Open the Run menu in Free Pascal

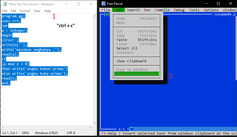pyautogui.click(x=147, y=10)
